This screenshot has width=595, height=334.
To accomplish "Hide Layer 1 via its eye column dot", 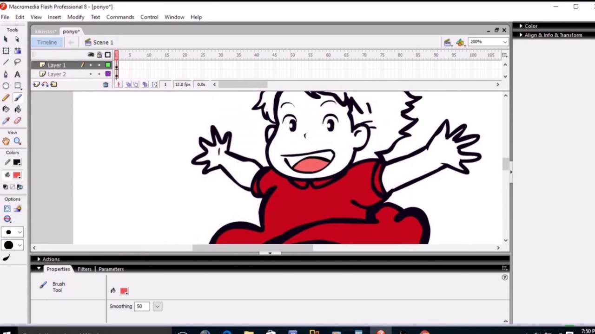I will tap(91, 65).
